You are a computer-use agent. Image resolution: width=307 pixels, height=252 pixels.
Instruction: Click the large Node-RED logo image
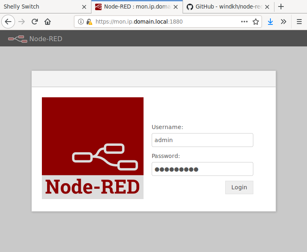point(93,148)
